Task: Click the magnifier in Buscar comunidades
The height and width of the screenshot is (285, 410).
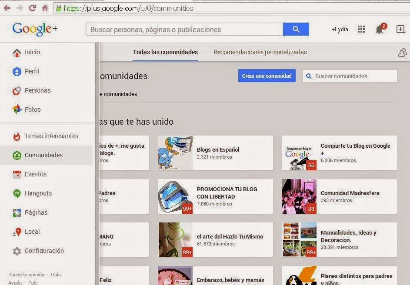Action: [x=309, y=76]
